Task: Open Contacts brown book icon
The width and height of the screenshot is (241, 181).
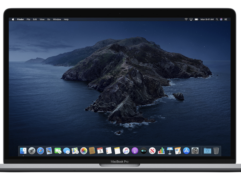Action: [x=92, y=151]
